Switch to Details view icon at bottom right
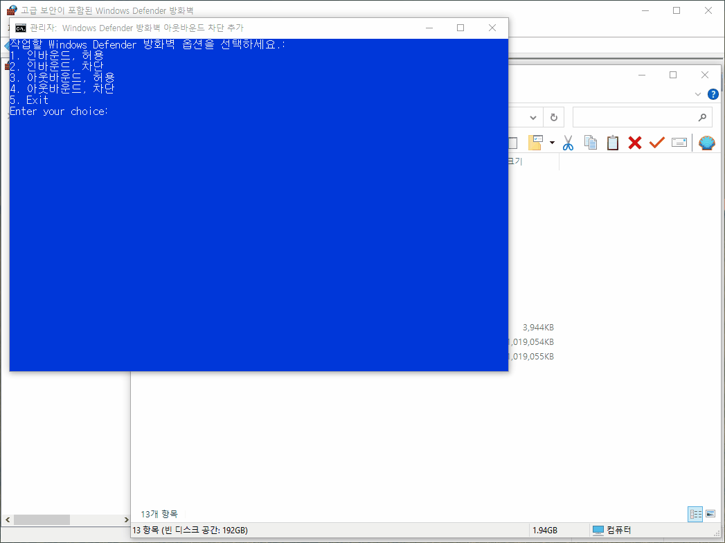 tap(695, 514)
